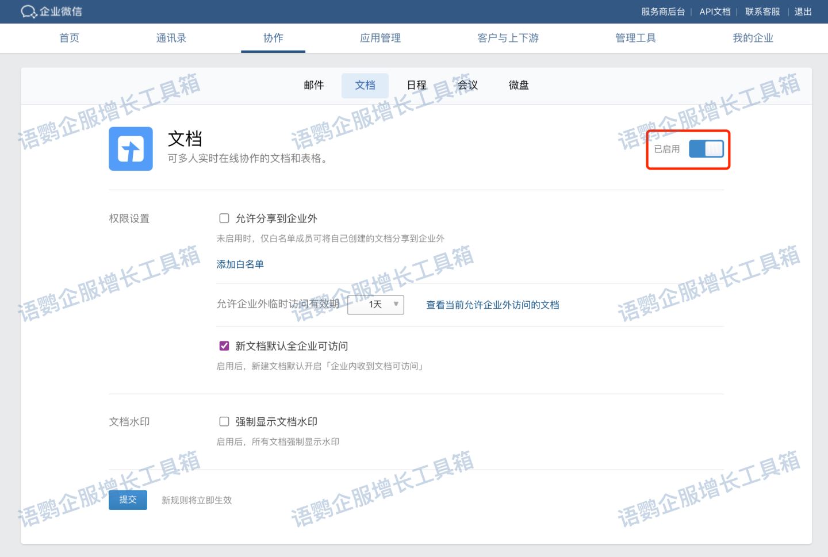Open 客户与上下游 navigation item

pos(508,38)
